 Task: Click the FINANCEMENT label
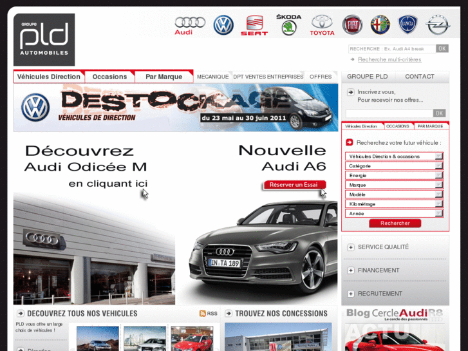pyautogui.click(x=379, y=270)
